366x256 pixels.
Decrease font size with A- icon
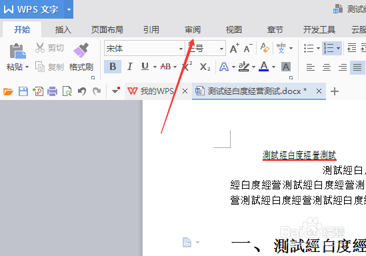click(248, 48)
